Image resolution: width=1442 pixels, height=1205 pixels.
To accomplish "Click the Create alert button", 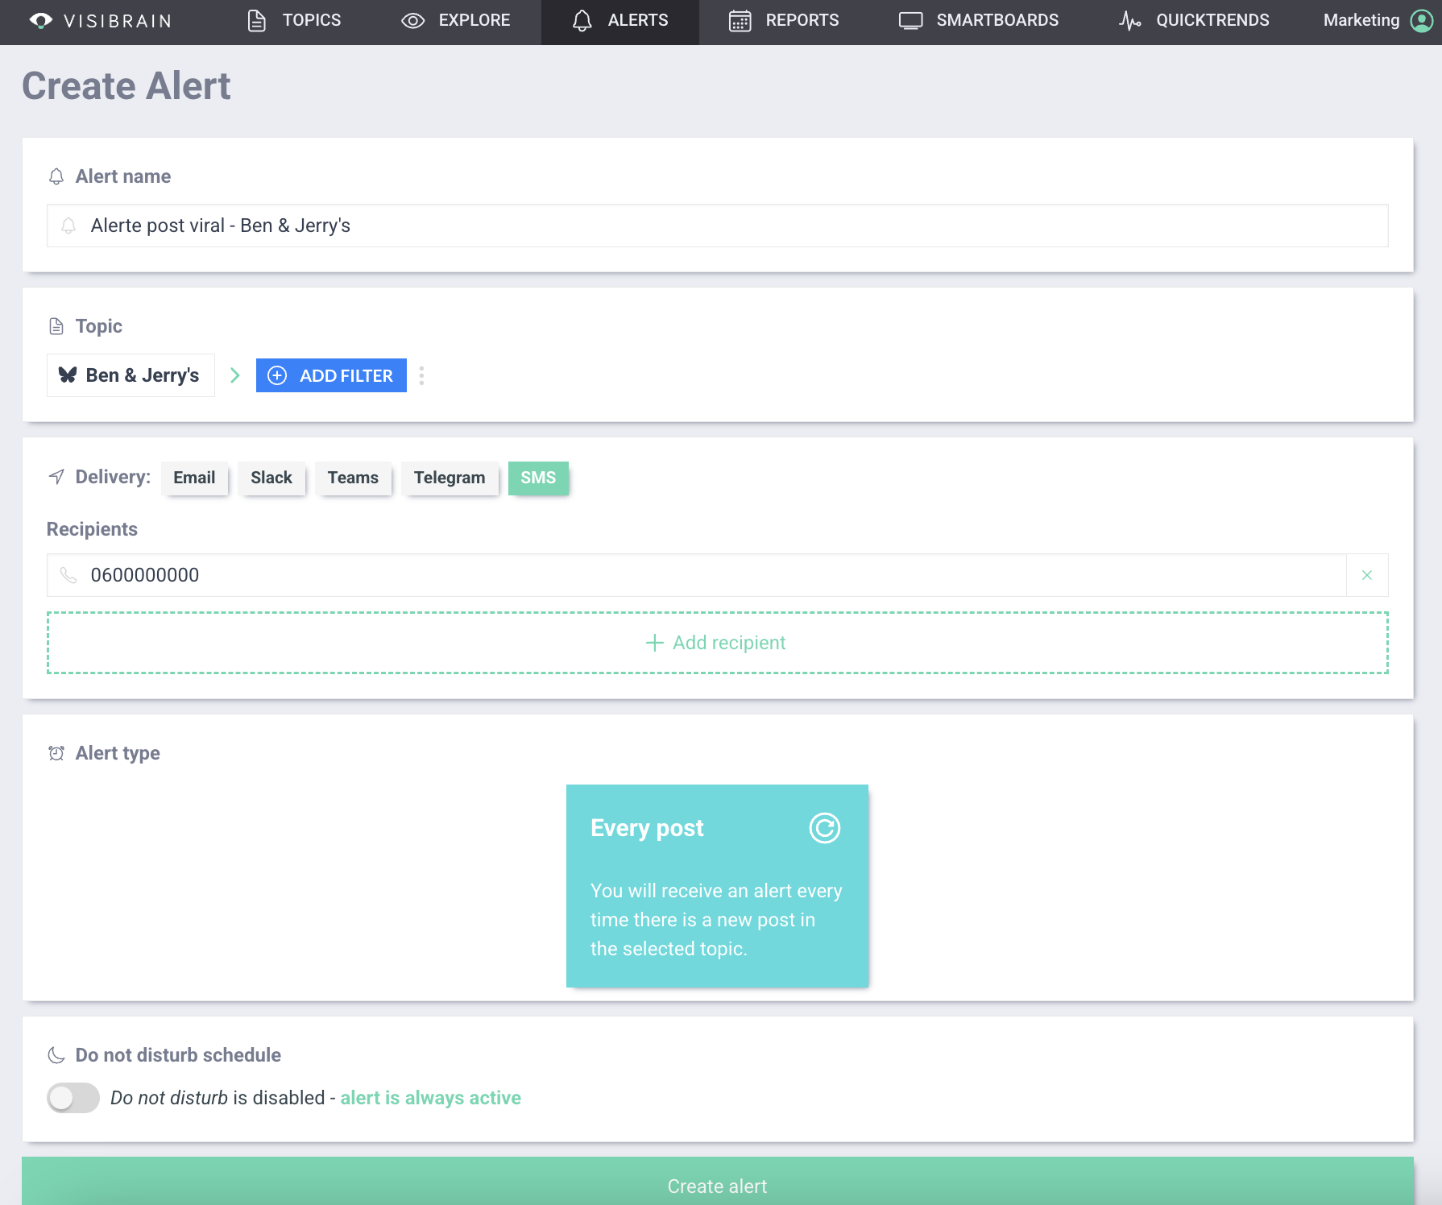I will (x=717, y=1182).
